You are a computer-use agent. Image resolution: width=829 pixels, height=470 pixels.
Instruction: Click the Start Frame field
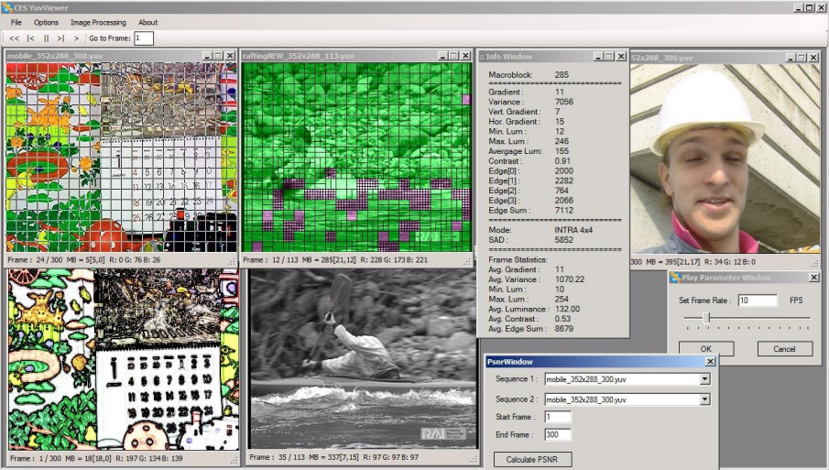(558, 417)
